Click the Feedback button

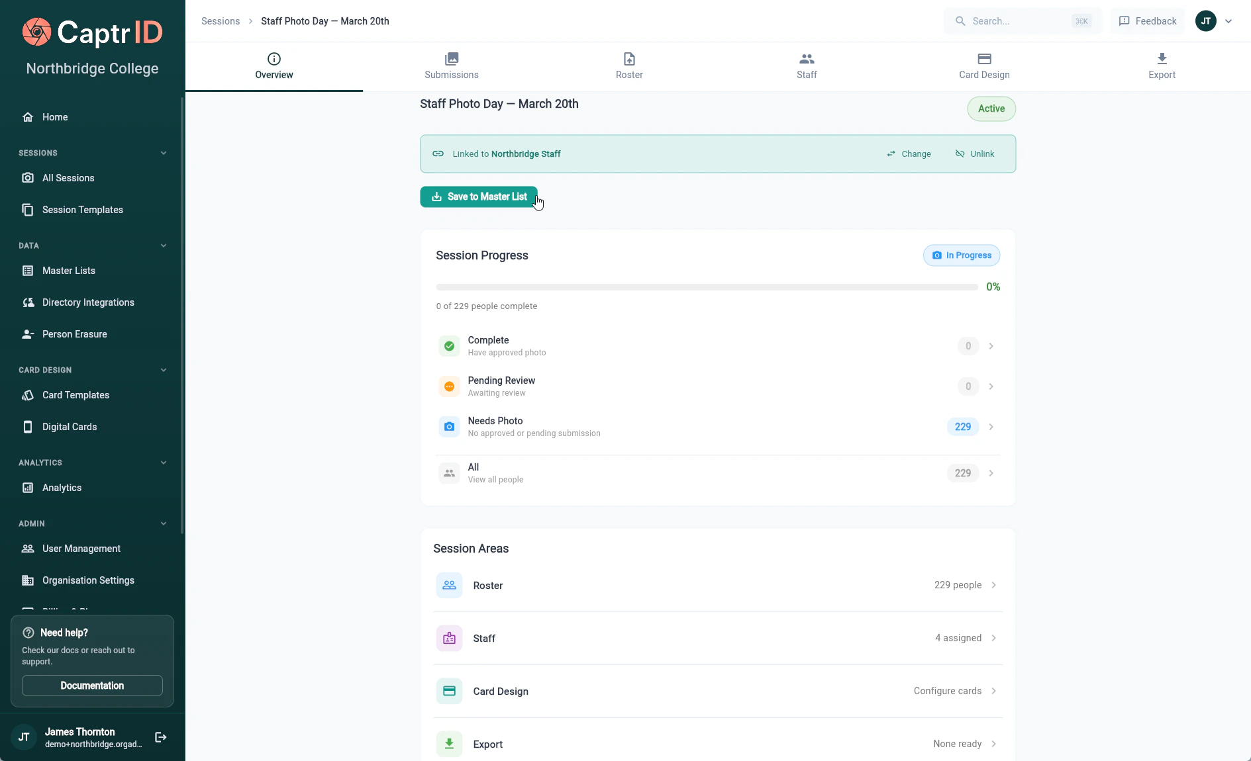1148,21
